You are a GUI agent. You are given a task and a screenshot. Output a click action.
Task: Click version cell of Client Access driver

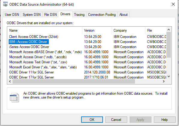pos(93,37)
